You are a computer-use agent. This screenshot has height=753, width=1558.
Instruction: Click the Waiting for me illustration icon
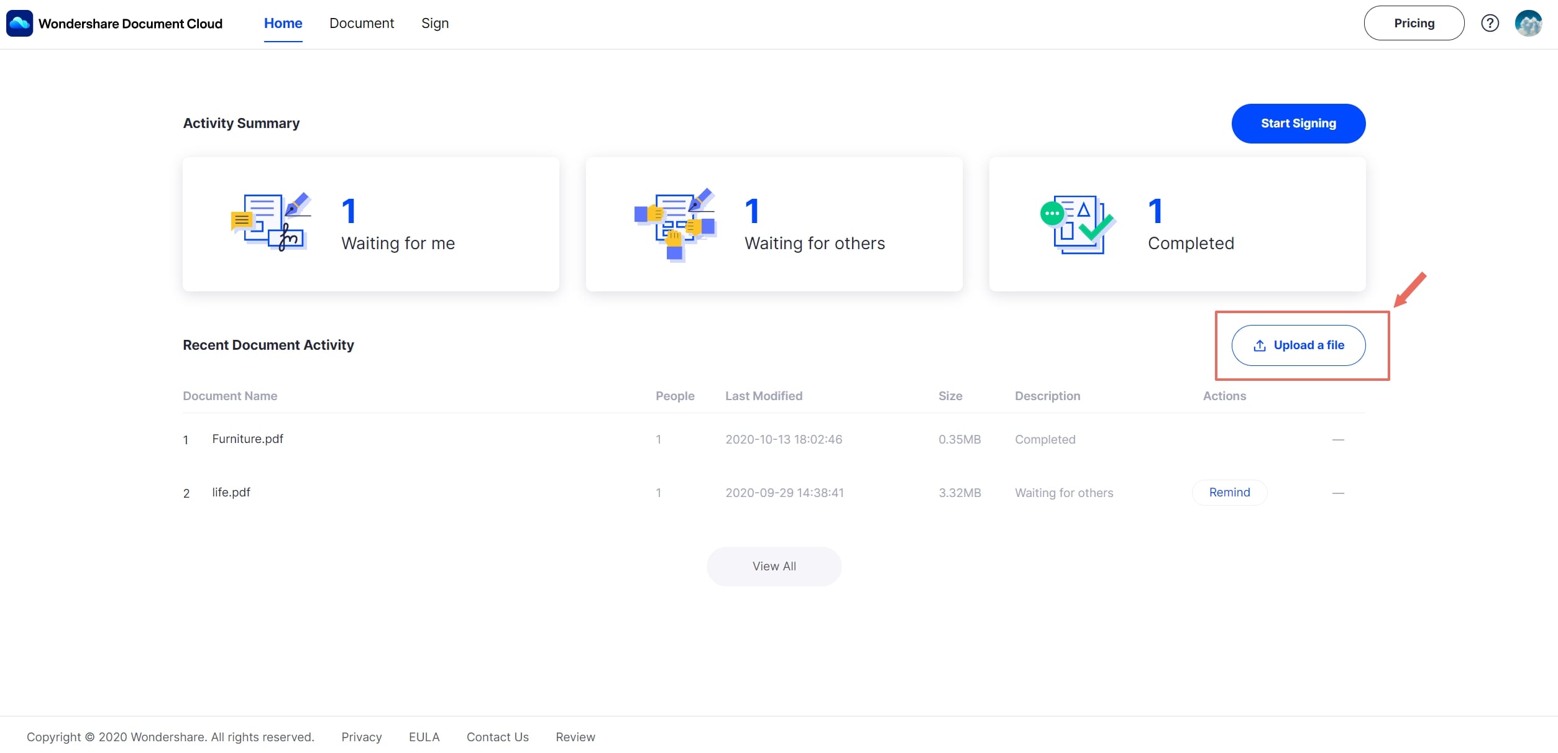pyautogui.click(x=271, y=222)
